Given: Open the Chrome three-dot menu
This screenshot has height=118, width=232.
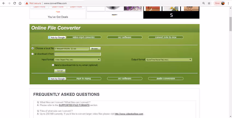Looking at the screenshot, I should coord(228,3).
